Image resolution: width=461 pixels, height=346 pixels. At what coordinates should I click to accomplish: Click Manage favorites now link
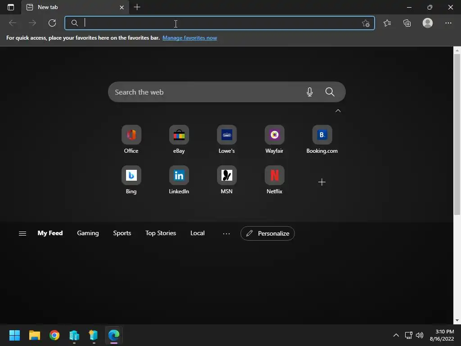click(x=190, y=38)
